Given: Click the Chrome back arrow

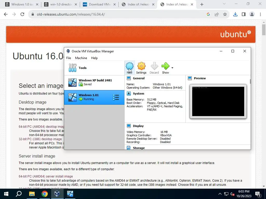Looking at the screenshot, I should click(x=6, y=15).
